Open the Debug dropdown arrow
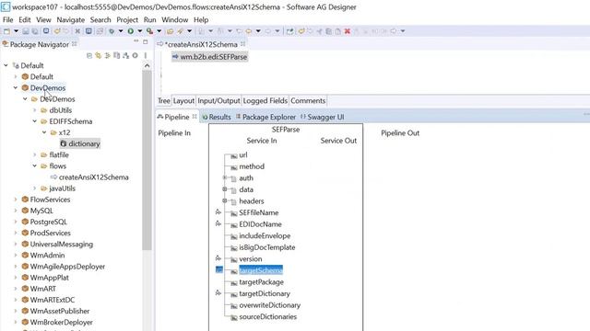Screen dimensions: 590x331 click(121, 31)
